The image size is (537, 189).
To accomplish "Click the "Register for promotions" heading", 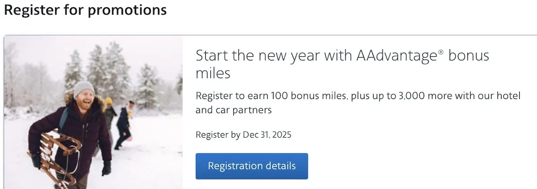I will tap(85, 10).
